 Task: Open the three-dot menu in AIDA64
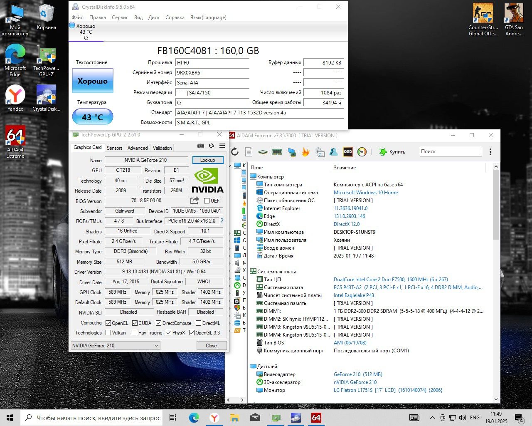490,152
